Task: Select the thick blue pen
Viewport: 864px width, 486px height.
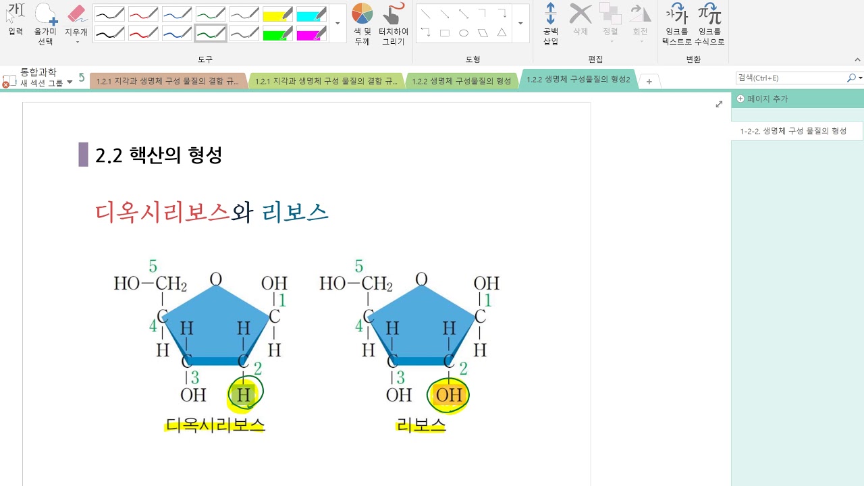Action: [x=177, y=33]
